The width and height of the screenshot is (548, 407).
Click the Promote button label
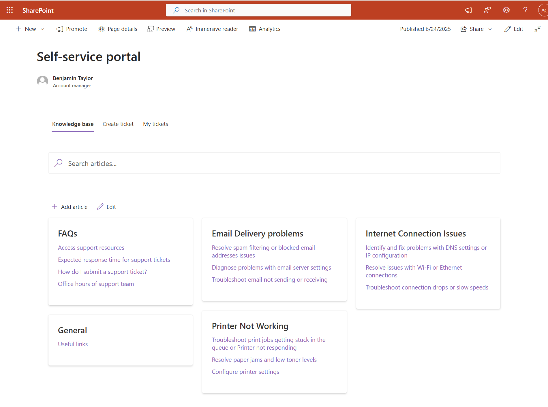(76, 29)
